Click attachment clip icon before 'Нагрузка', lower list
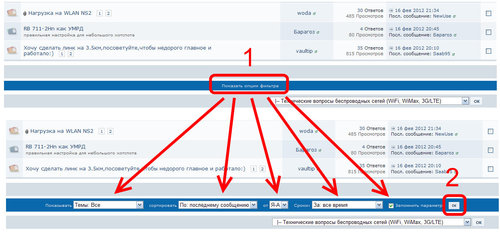The width and height of the screenshot is (500, 240). click(x=27, y=132)
